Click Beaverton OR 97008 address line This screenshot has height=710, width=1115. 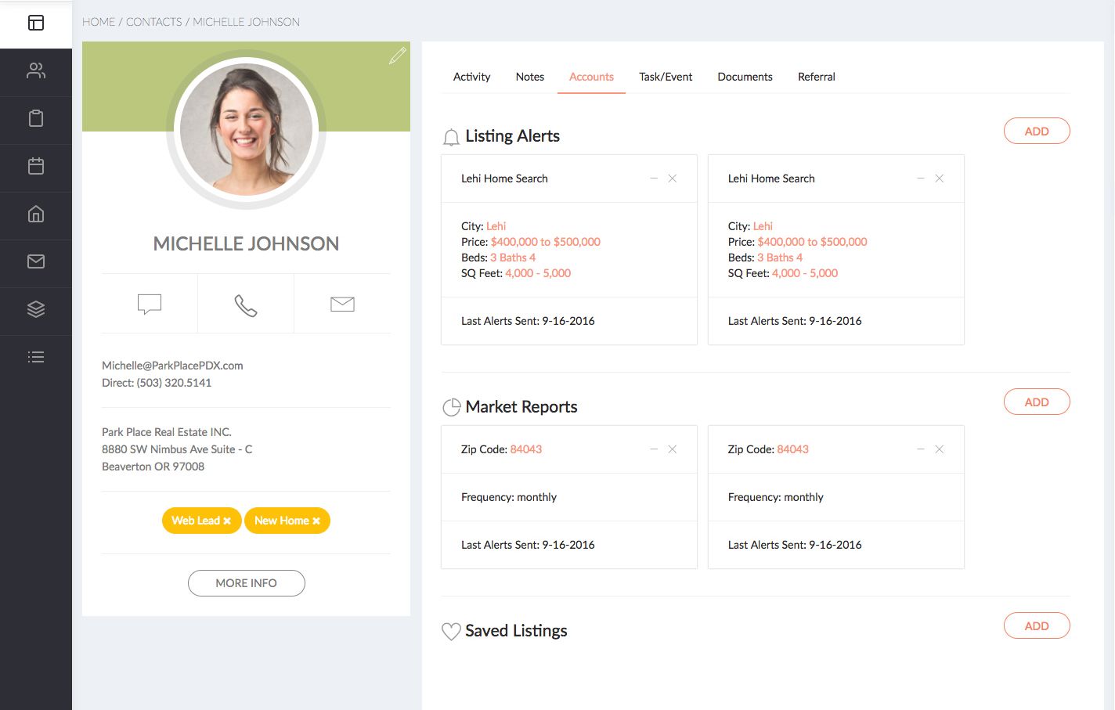click(x=153, y=467)
